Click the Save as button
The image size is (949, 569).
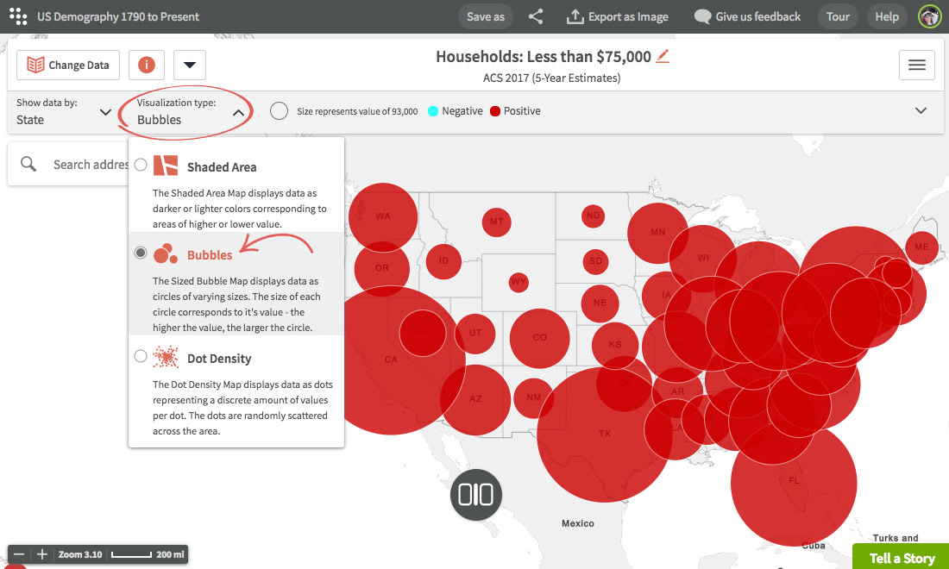tap(486, 17)
